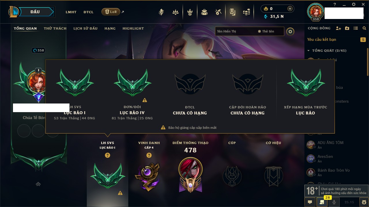
Task: Open the profile settings gear next to search
Action: 290,32
